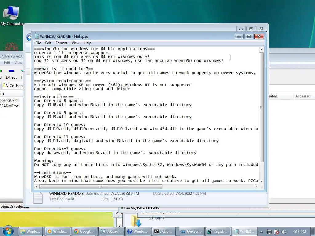Click the Accessed column header

(303, 96)
